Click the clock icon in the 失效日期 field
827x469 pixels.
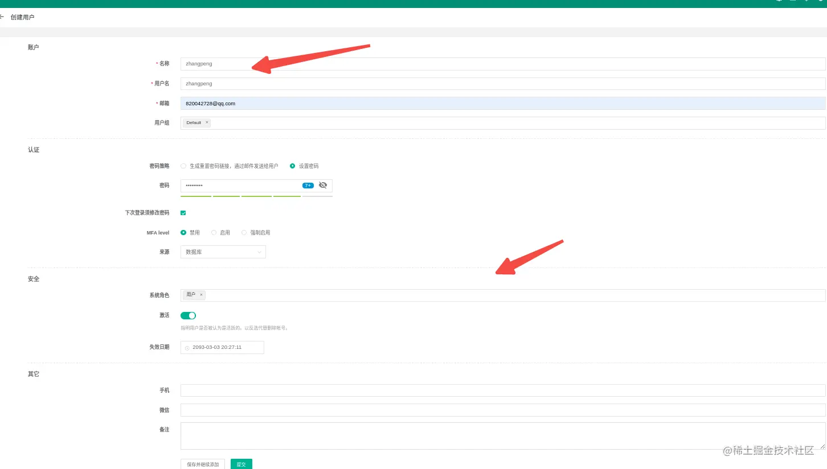[x=187, y=348]
